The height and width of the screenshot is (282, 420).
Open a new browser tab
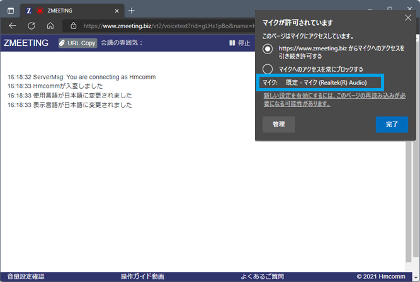click(132, 11)
